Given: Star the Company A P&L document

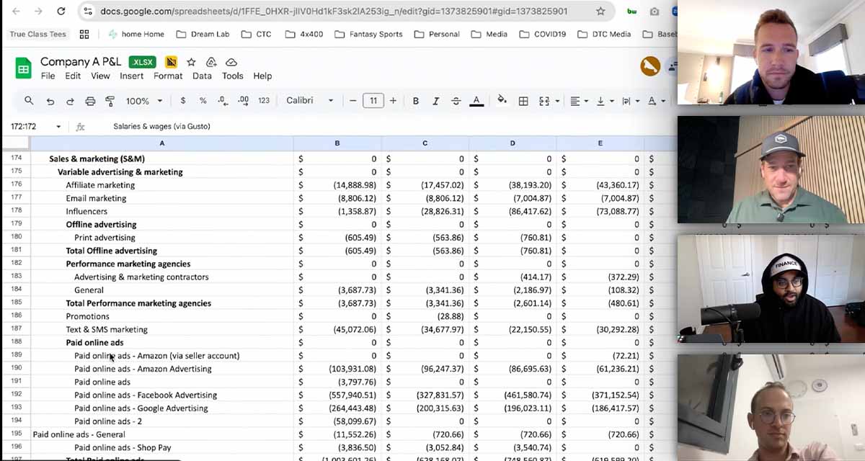Looking at the screenshot, I should tap(191, 62).
